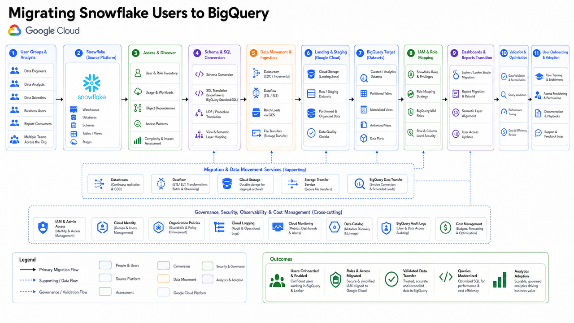Click the Schema Conversion code icon
574x323 pixels.
coord(199,74)
